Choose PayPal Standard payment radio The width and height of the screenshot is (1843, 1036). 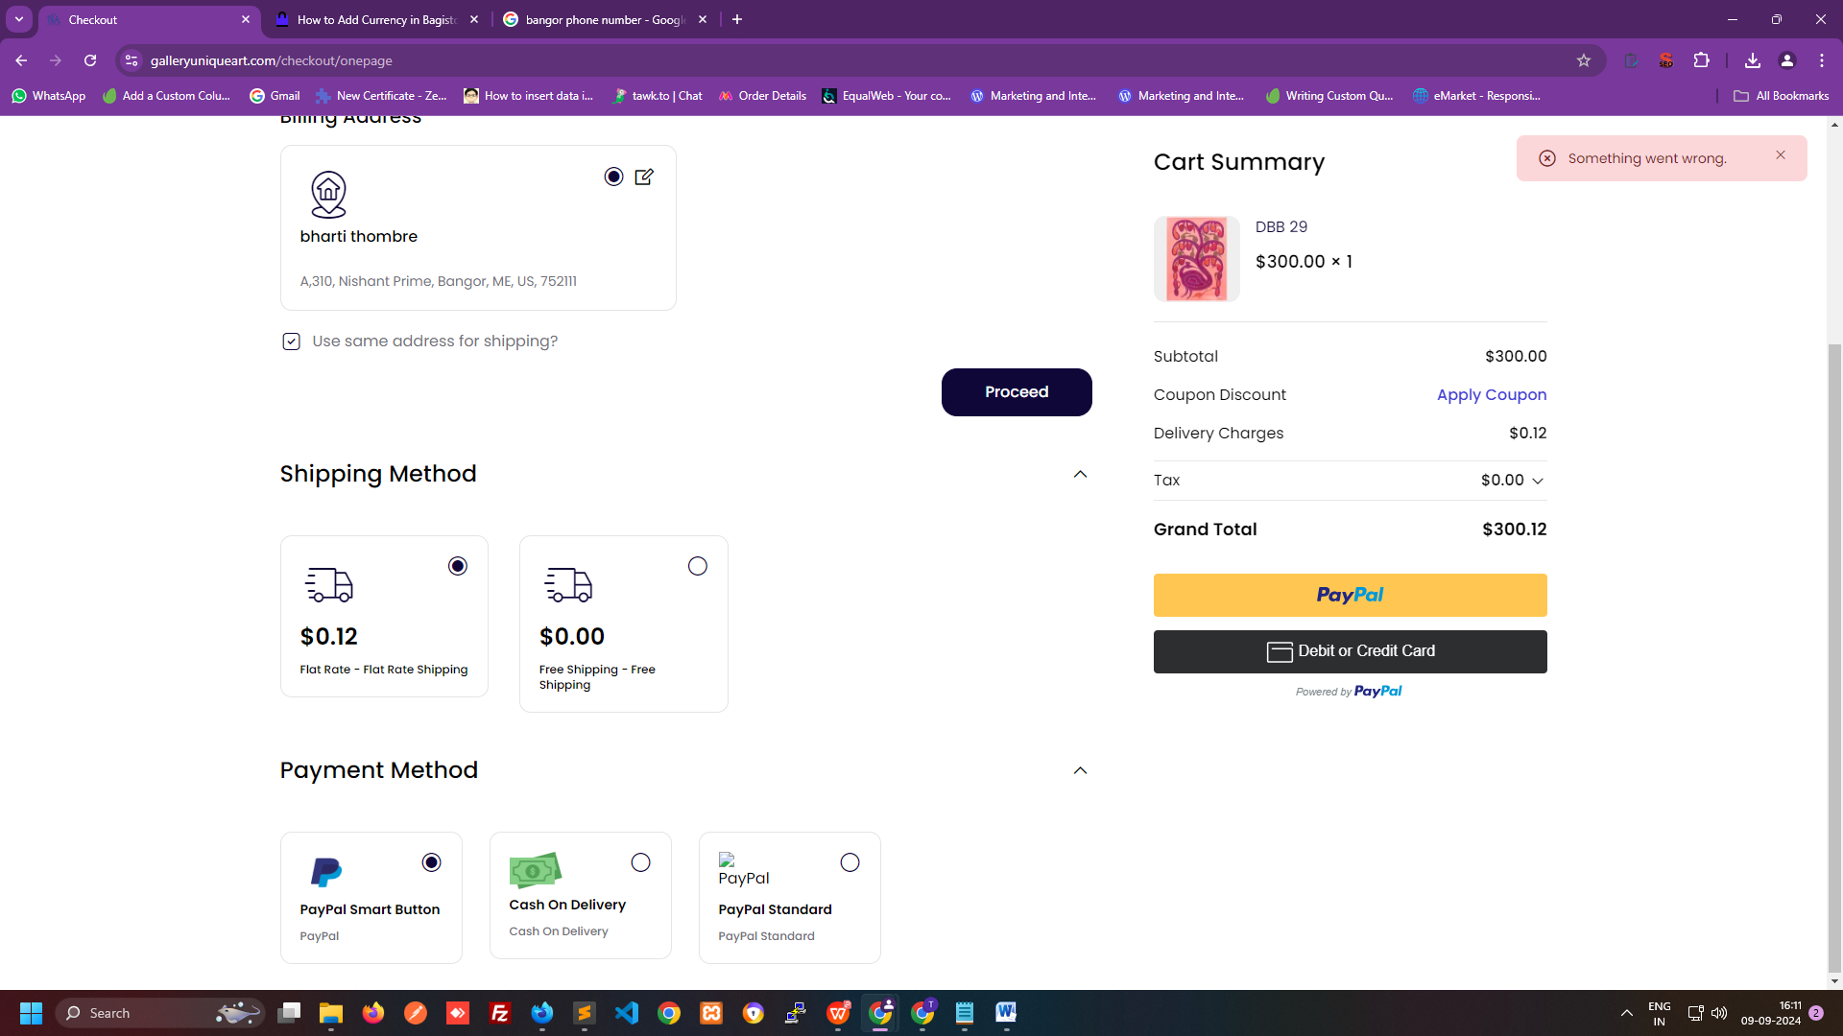point(850,862)
